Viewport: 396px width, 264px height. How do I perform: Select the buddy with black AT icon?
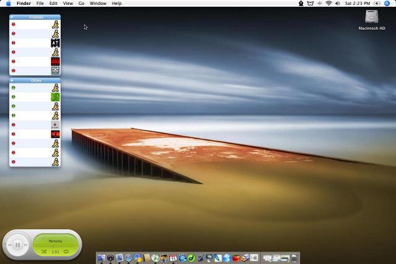35,43
